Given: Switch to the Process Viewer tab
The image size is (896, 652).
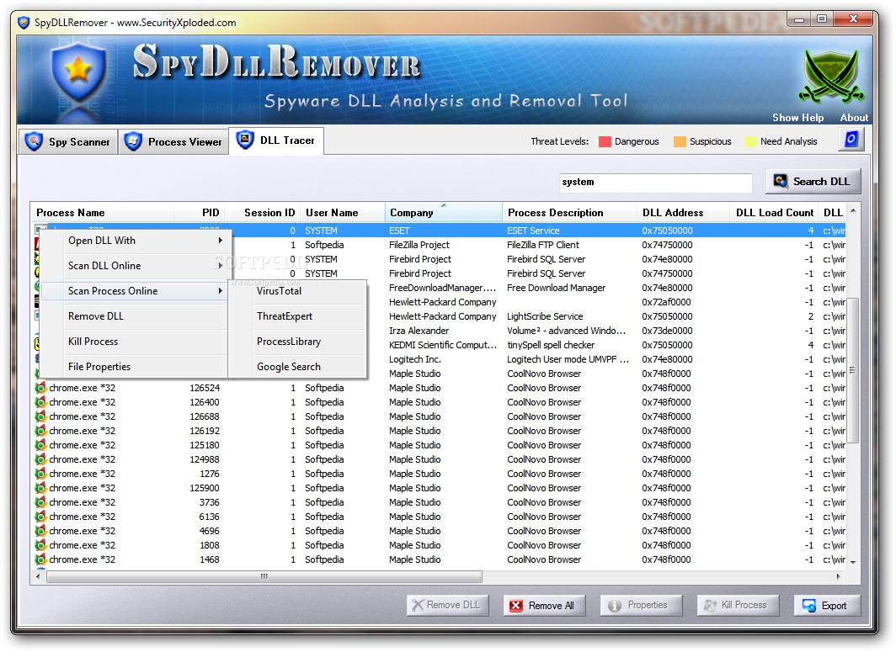Looking at the screenshot, I should click(173, 141).
